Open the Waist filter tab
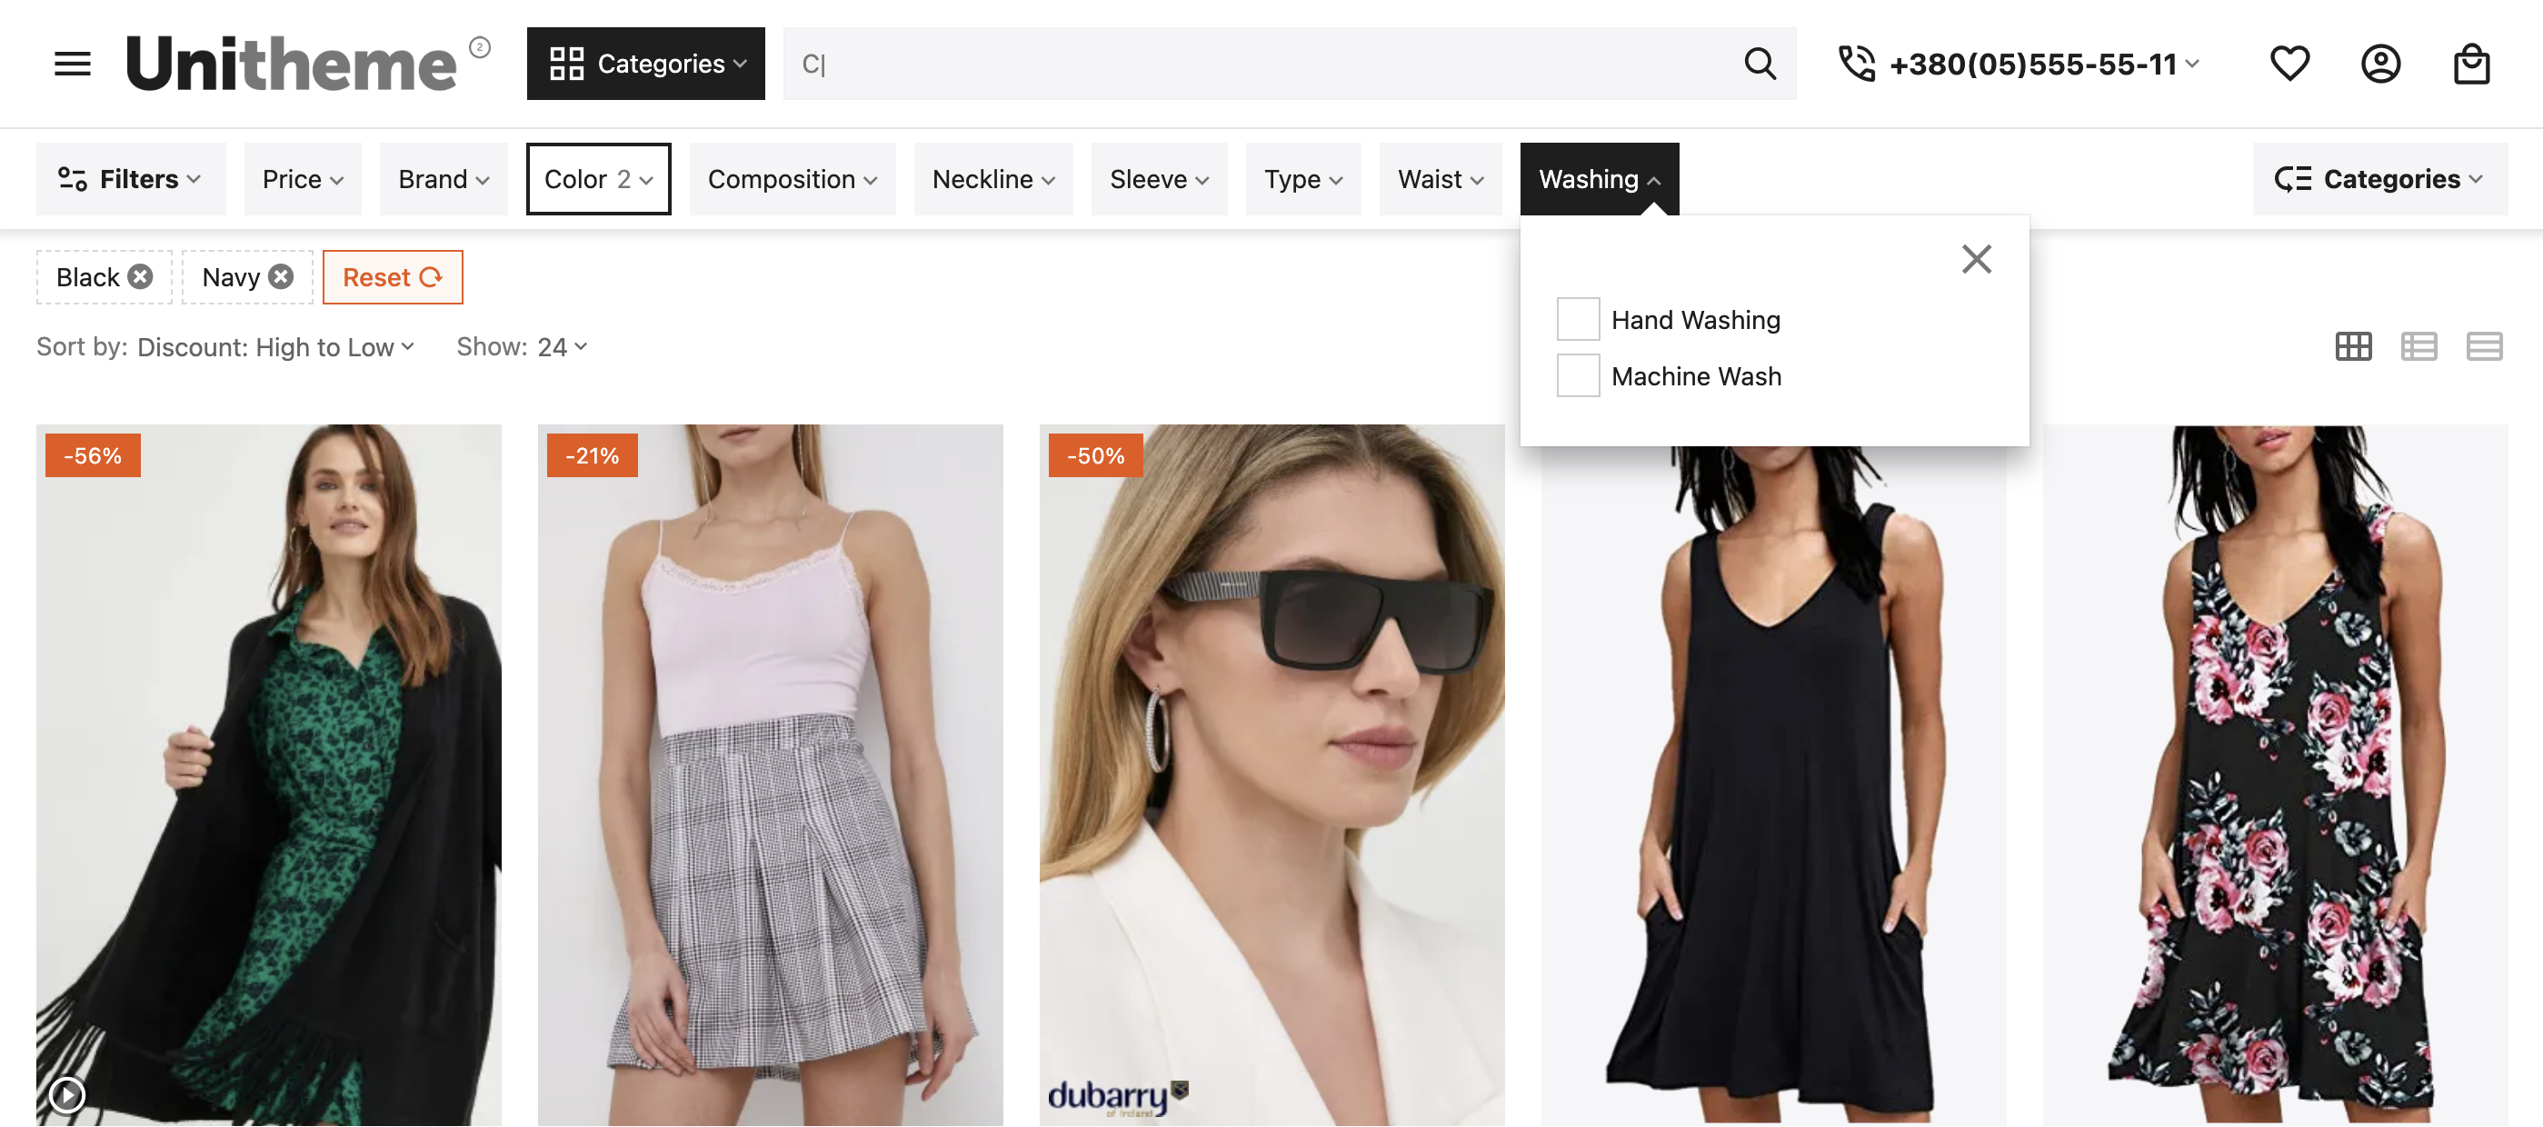 (1441, 179)
